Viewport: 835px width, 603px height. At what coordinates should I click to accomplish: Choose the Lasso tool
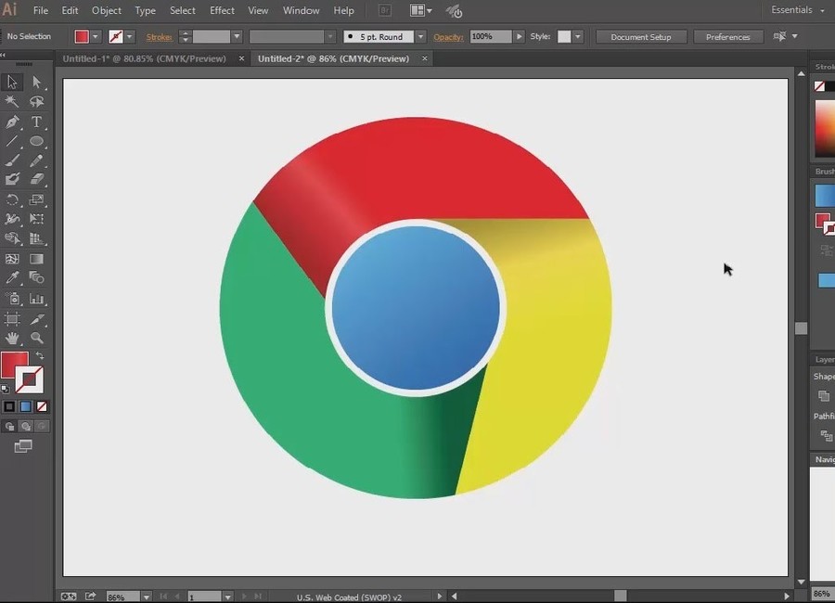(x=36, y=102)
